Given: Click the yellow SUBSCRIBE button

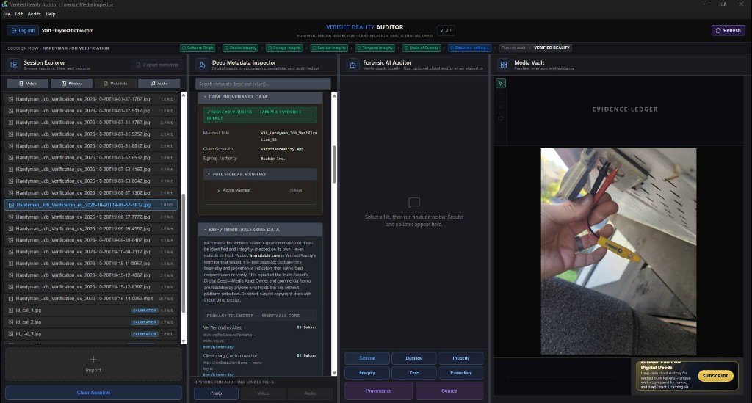Looking at the screenshot, I should 715,376.
